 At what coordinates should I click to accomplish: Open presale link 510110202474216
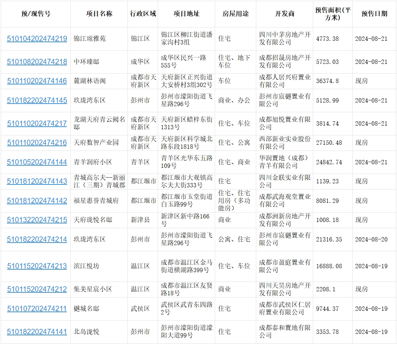click(37, 143)
